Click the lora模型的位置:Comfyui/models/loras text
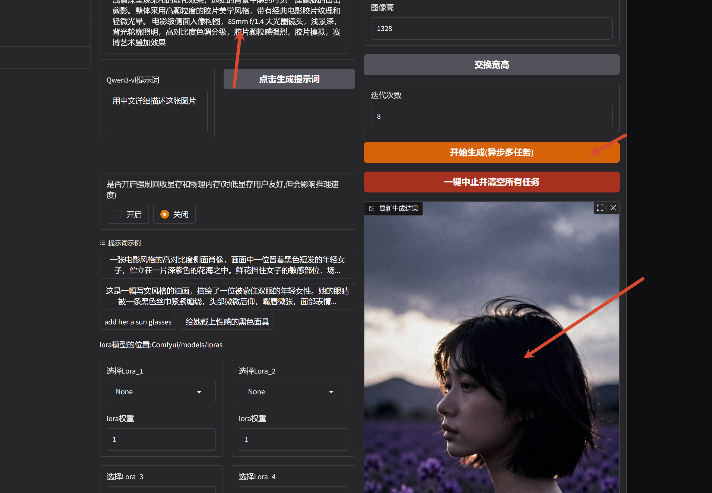The width and height of the screenshot is (712, 493). point(161,345)
